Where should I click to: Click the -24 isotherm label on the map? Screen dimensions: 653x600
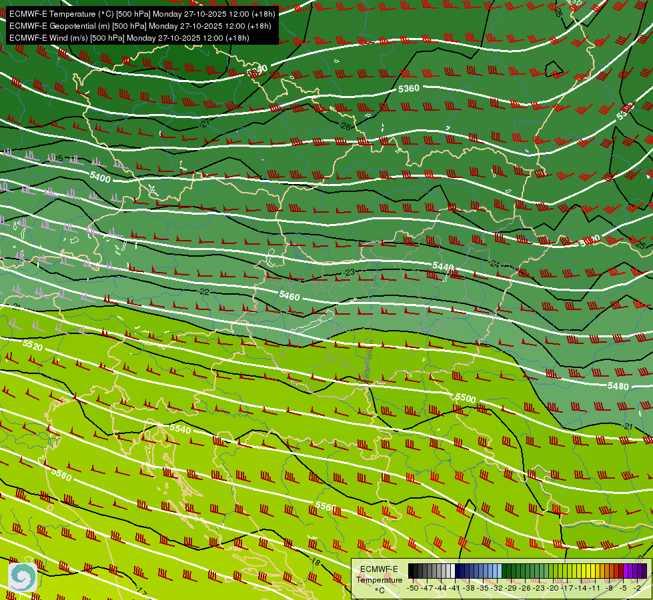click(494, 263)
